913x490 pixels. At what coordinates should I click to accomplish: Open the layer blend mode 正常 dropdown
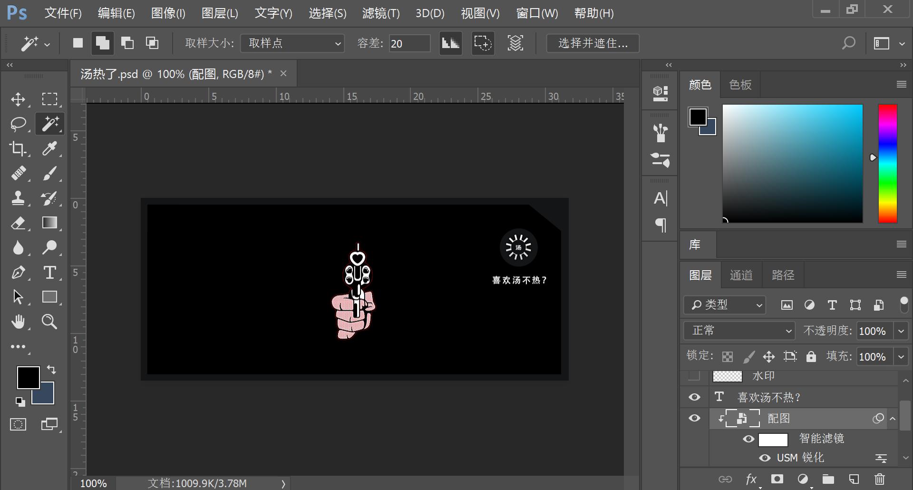[x=738, y=330]
